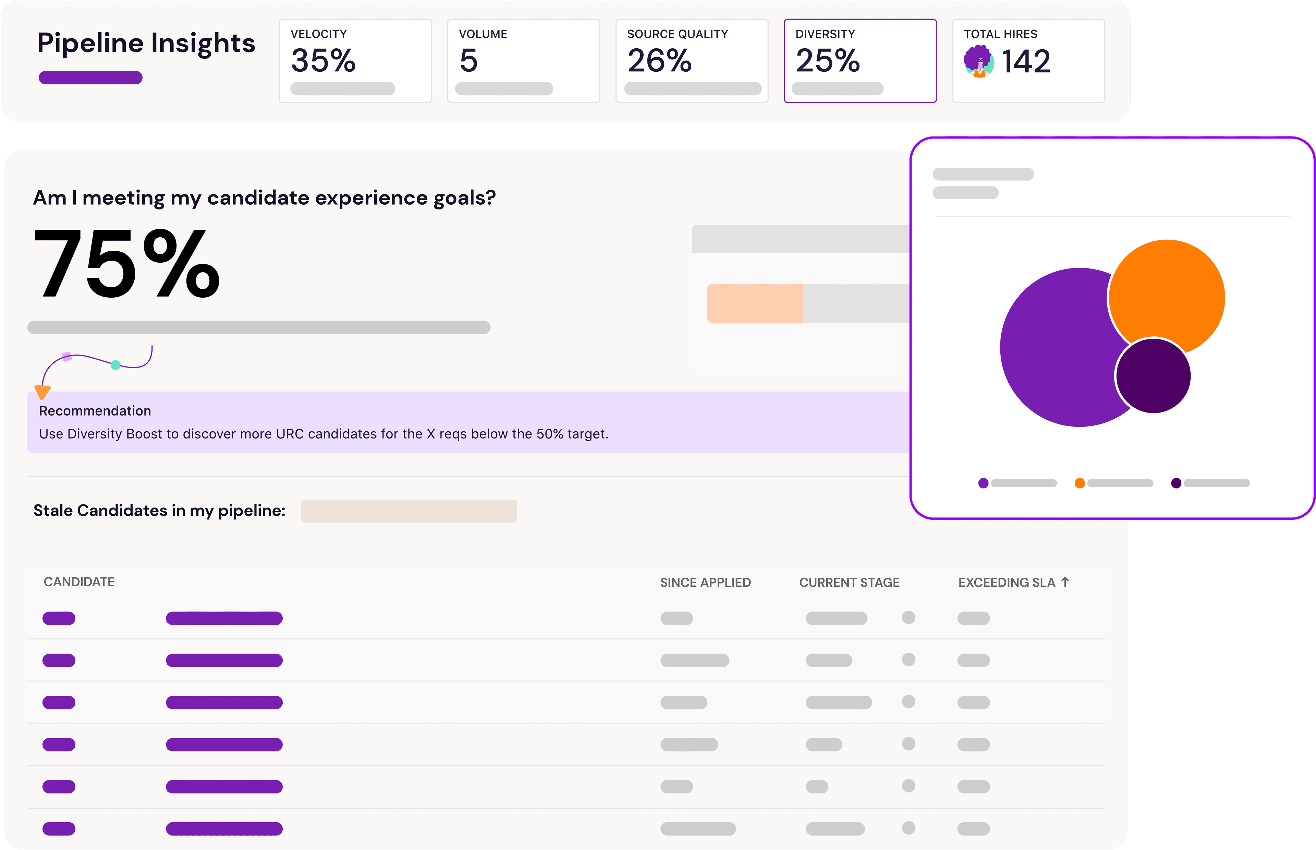Click the peach progress bar segment
Viewport: 1316px width, 850px height.
click(x=755, y=303)
